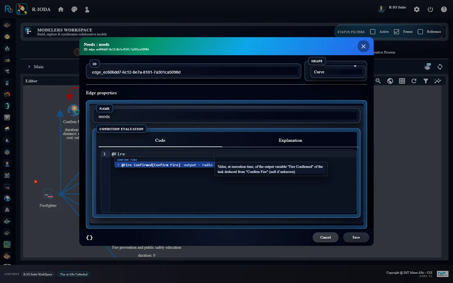
Task: Click the editor refresh arrow icon
Action: [x=414, y=81]
